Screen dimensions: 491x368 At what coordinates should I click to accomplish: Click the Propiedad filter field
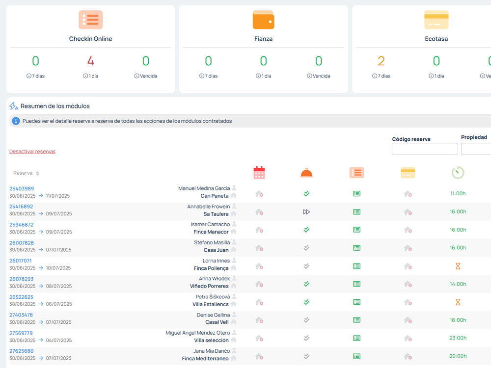(x=476, y=149)
